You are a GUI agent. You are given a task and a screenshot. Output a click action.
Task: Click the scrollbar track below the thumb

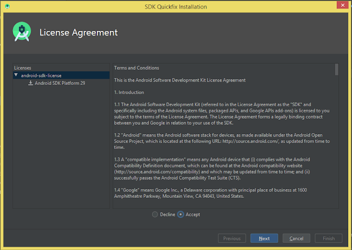[x=336, y=141]
